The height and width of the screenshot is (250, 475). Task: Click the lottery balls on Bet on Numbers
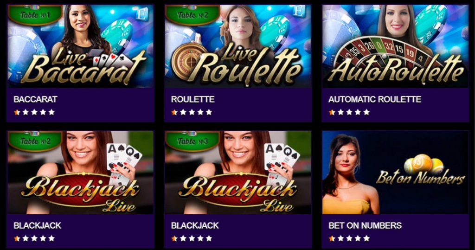(424, 164)
